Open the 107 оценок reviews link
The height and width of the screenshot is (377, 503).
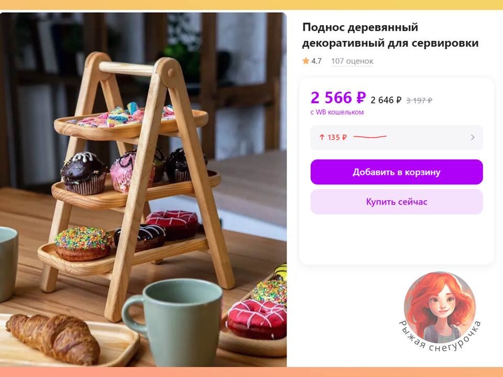[352, 61]
